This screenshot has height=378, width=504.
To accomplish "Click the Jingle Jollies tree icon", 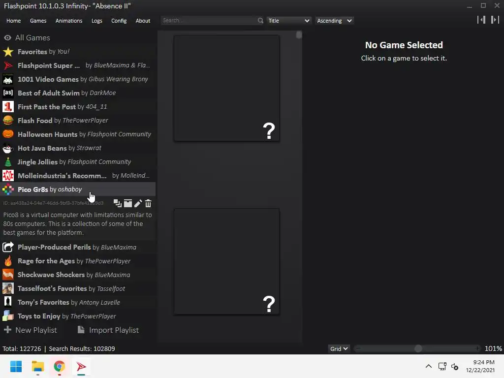I will pos(8,162).
